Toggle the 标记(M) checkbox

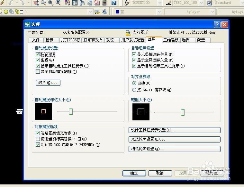[x=38, y=54]
